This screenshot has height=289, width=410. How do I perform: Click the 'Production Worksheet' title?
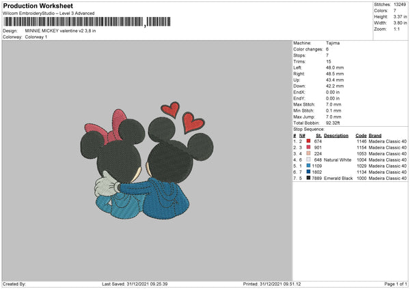click(38, 5)
